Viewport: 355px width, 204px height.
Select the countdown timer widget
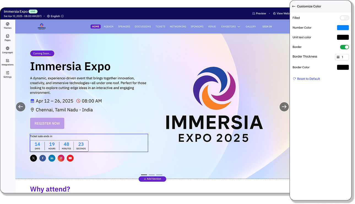click(x=59, y=146)
